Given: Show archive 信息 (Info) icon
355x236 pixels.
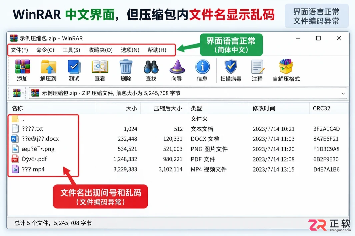Looking at the screenshot, I should 202,67.
